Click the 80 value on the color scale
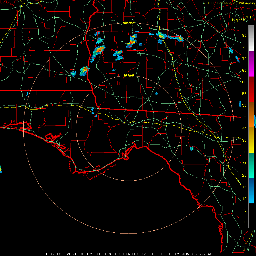 244,36
